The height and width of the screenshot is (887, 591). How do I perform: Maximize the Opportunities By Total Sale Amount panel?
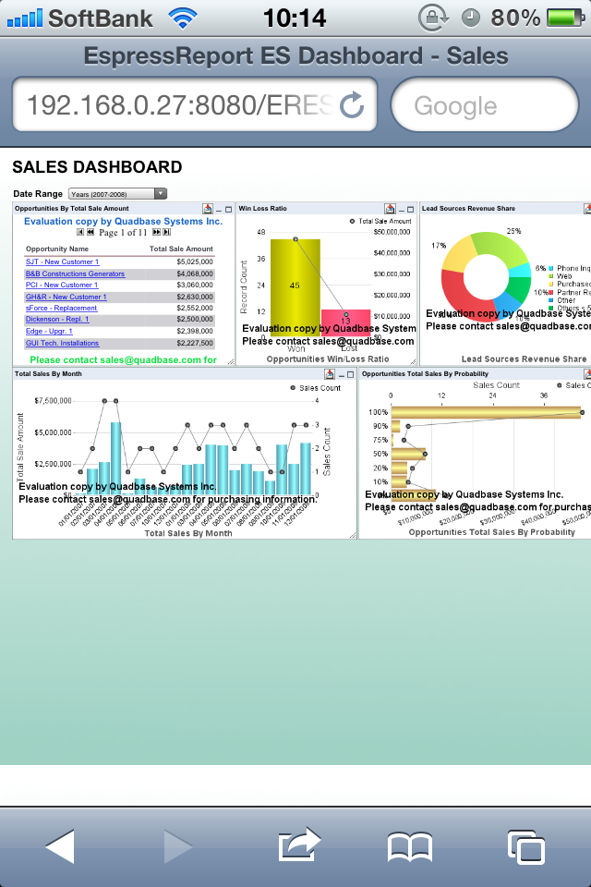228,210
